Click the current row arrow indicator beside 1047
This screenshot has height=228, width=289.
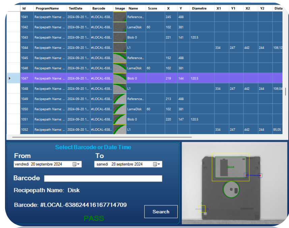[9, 78]
